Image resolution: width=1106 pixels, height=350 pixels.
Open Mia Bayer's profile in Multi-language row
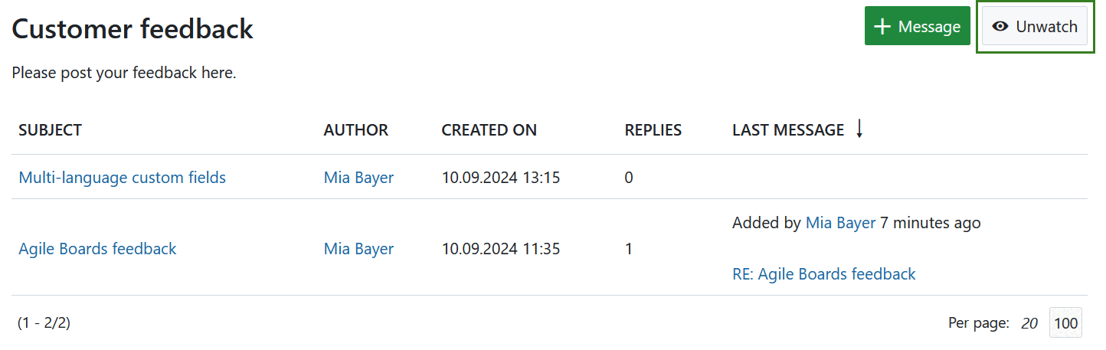point(358,178)
